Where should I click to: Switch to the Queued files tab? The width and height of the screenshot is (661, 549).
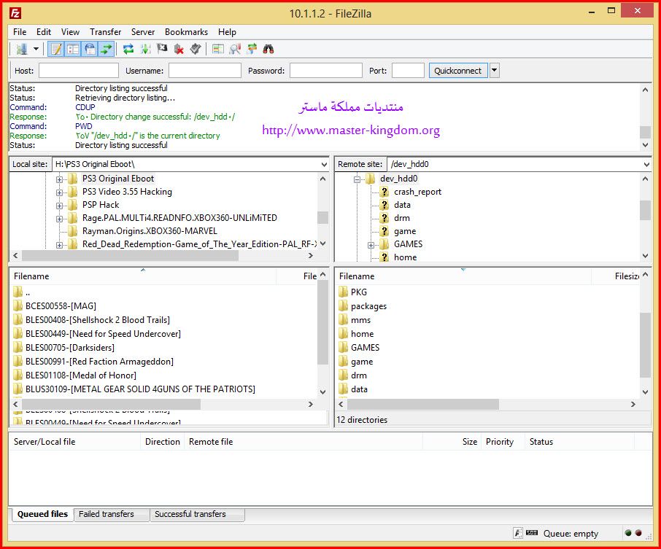42,514
